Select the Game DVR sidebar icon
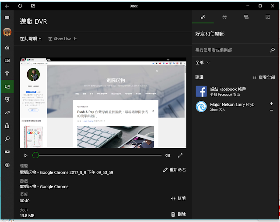 click(x=7, y=87)
